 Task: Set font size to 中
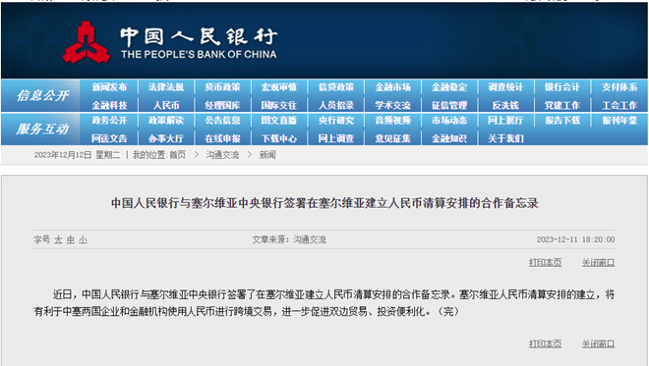coord(71,239)
